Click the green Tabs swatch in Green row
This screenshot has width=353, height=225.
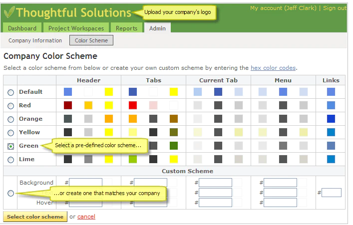174,146
